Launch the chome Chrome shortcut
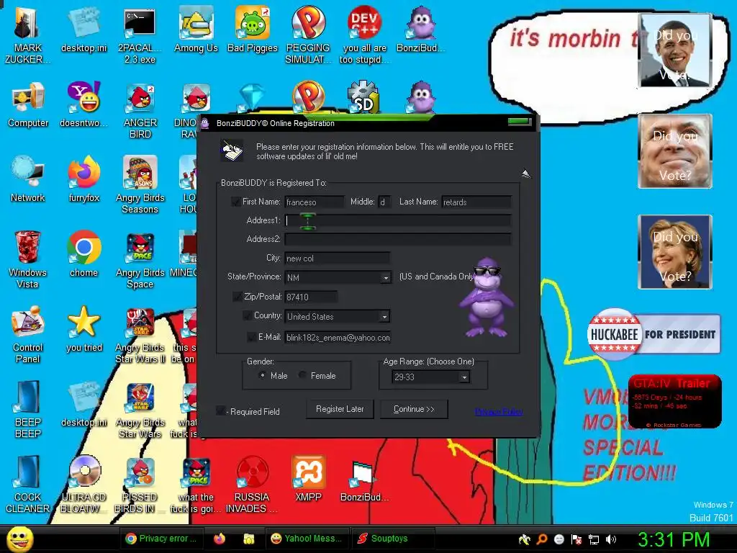This screenshot has height=553, width=737. (83, 255)
